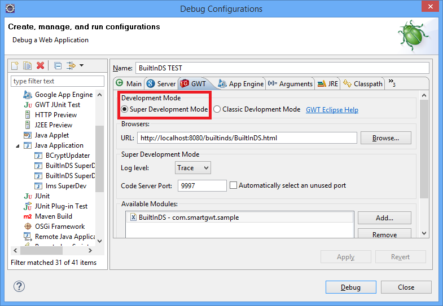
Task: Open the GWT Eclipse Help link
Action: [332, 110]
